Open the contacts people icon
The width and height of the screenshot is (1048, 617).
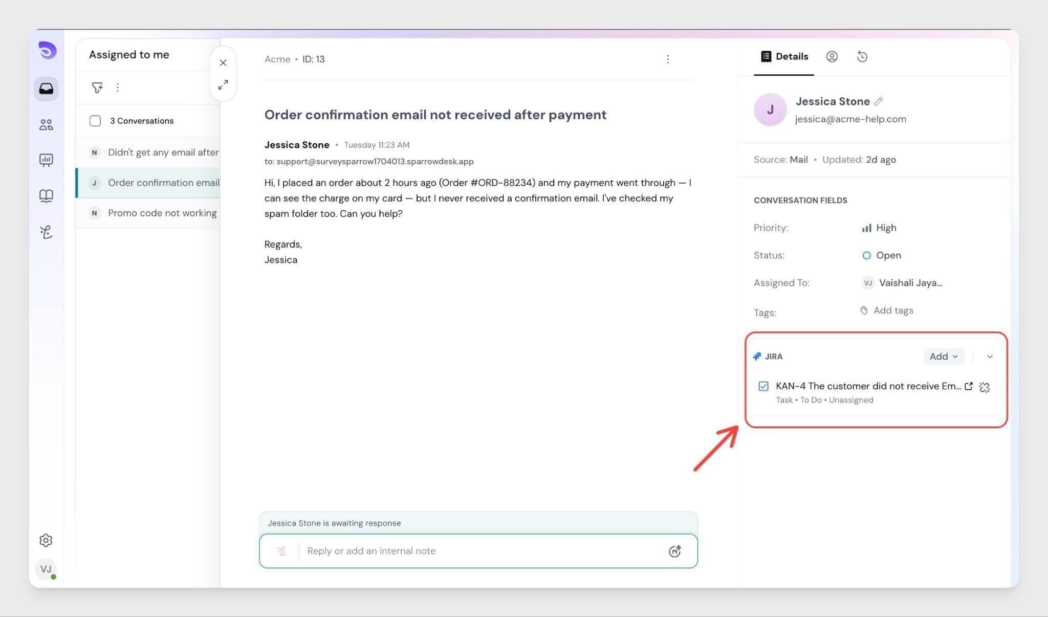point(46,125)
